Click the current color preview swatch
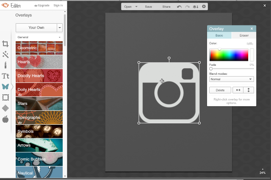The height and width of the screenshot is (180, 271). pos(252,55)
